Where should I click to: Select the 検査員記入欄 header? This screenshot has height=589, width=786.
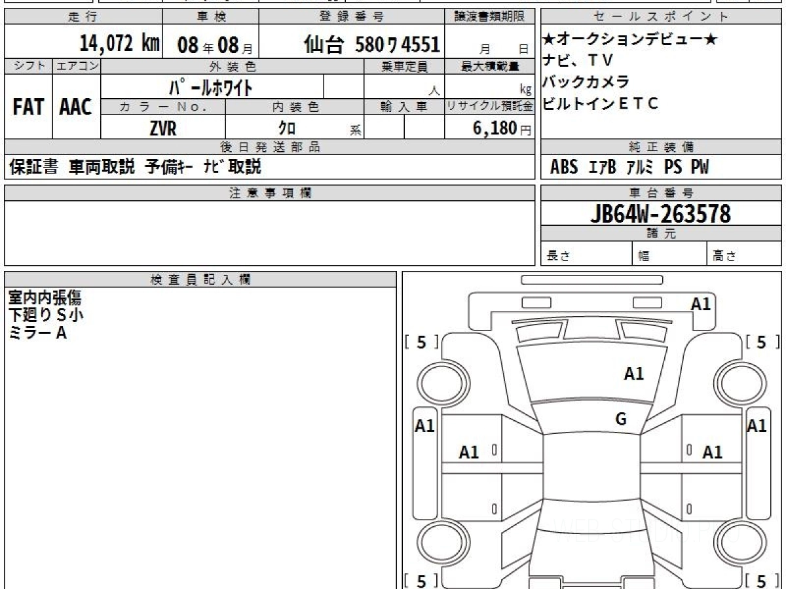click(x=200, y=279)
